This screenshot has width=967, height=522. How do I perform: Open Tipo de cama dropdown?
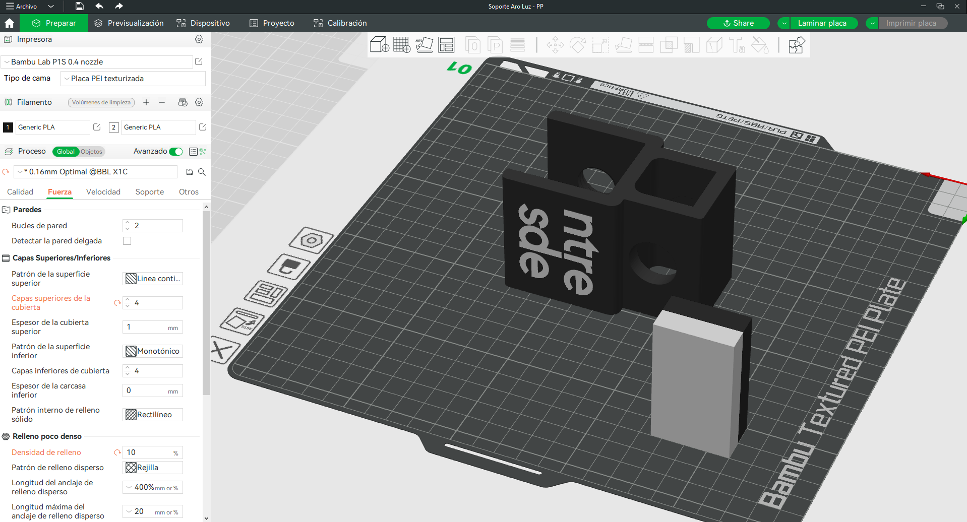pyautogui.click(x=133, y=79)
